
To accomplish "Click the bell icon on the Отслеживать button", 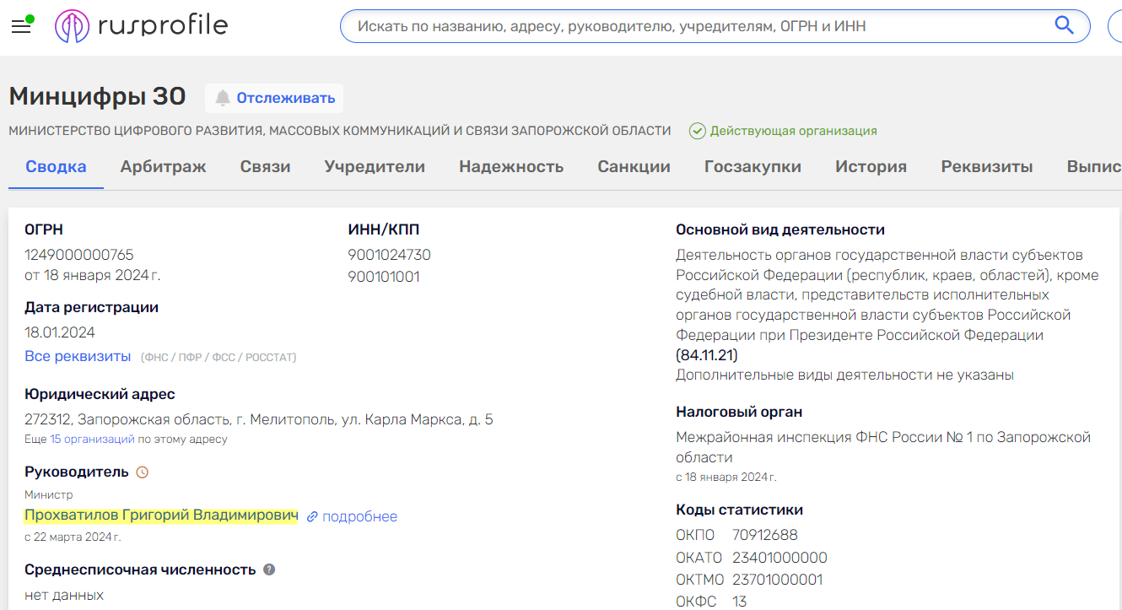I will pyautogui.click(x=223, y=98).
